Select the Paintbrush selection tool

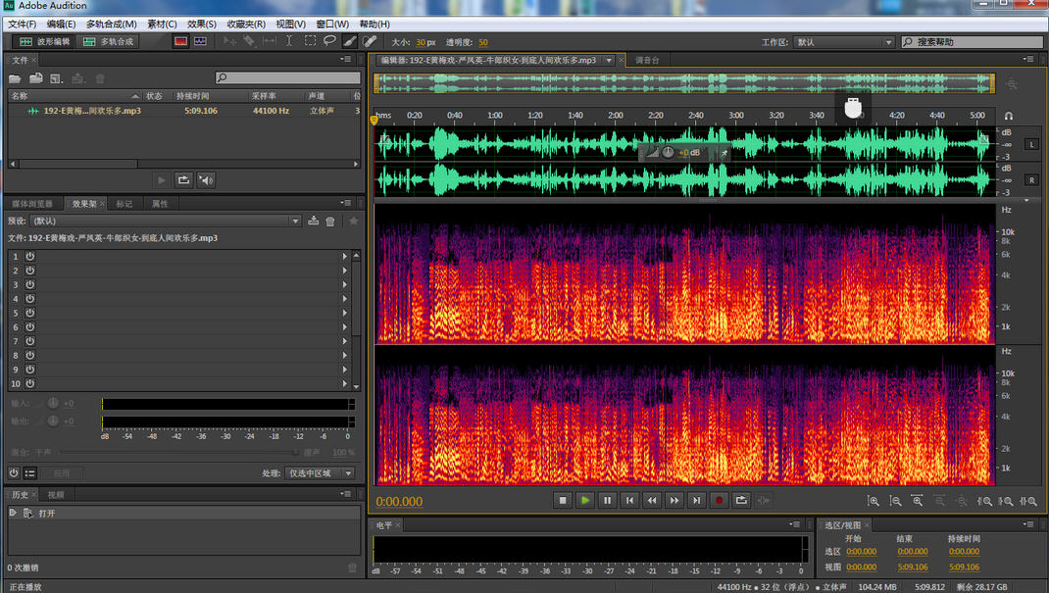[349, 41]
